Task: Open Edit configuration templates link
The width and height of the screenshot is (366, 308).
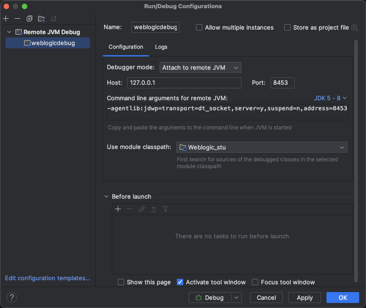Action: [48, 278]
